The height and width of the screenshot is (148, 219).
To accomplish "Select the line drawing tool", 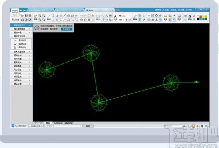I will click(x=49, y=16).
